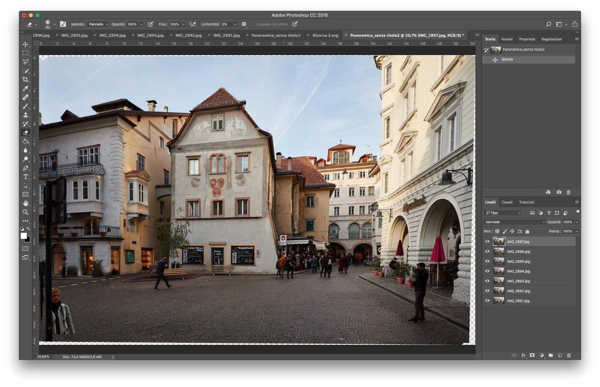This screenshot has width=600, height=387.
Task: Hide the IMG_2894.jpg layer
Action: point(487,271)
